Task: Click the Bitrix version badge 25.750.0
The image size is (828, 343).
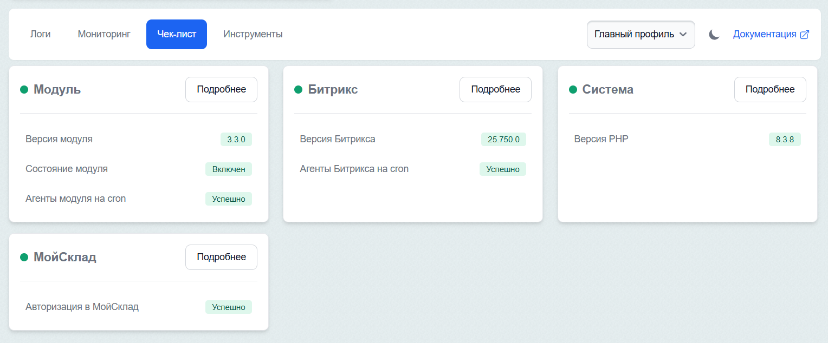Action: click(503, 140)
